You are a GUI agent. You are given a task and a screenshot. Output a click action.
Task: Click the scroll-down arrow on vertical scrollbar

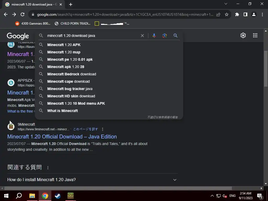tap(266, 184)
